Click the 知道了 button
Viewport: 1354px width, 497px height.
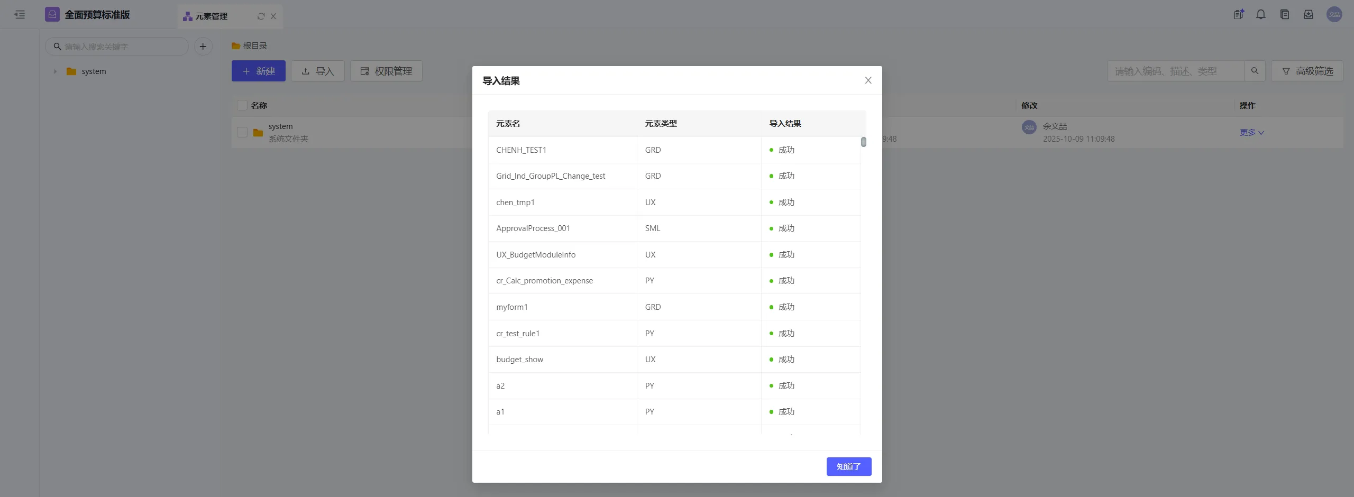point(848,466)
